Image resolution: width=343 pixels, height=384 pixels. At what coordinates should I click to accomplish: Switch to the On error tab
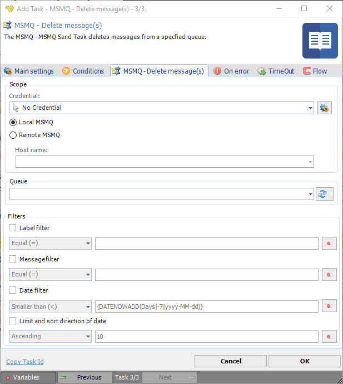(x=232, y=71)
